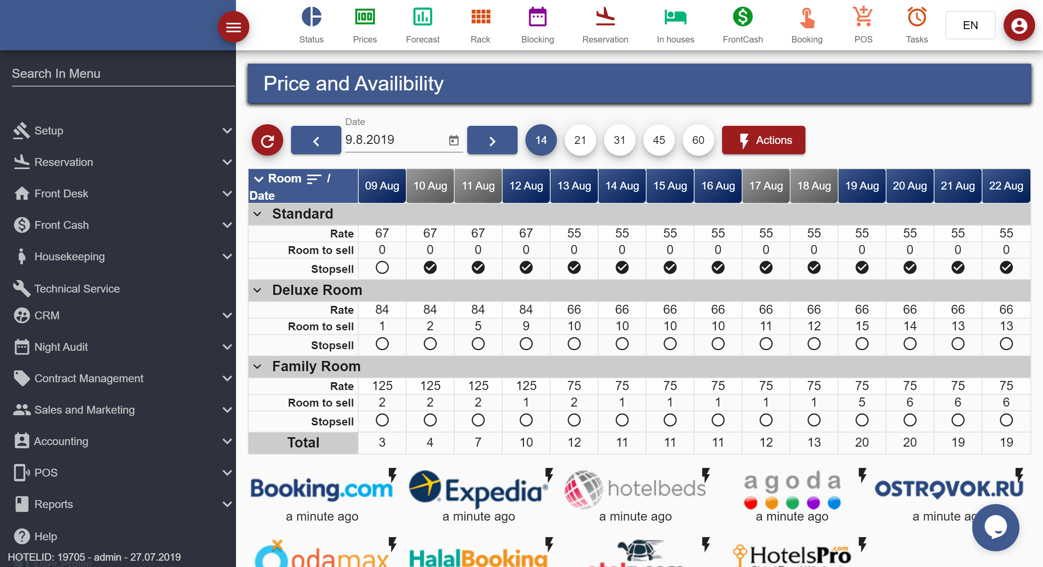Click the Room sort lines icon in header
1043x567 pixels.
314,179
